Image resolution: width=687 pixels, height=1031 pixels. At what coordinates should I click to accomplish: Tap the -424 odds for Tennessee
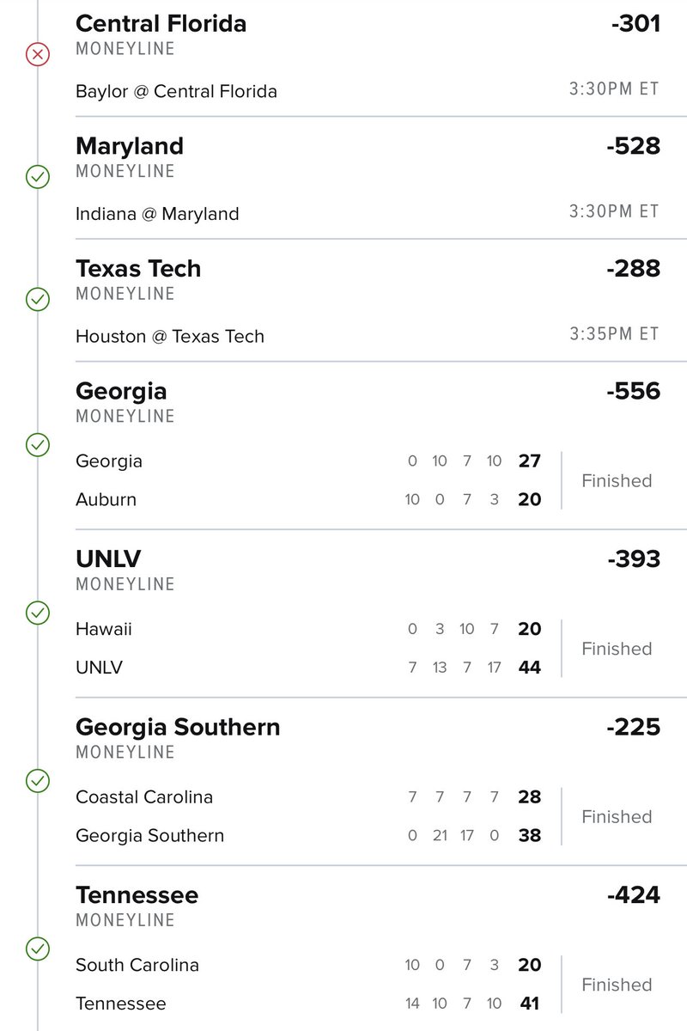pyautogui.click(x=633, y=894)
